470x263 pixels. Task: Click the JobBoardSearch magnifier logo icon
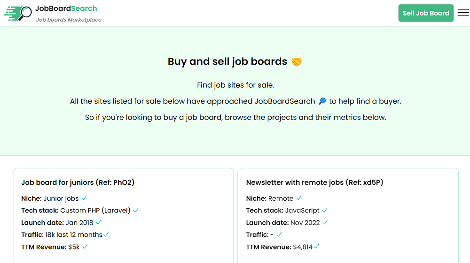pos(18,13)
